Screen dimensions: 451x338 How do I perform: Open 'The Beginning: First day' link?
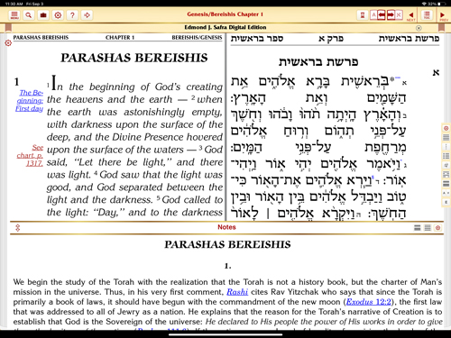point(29,100)
